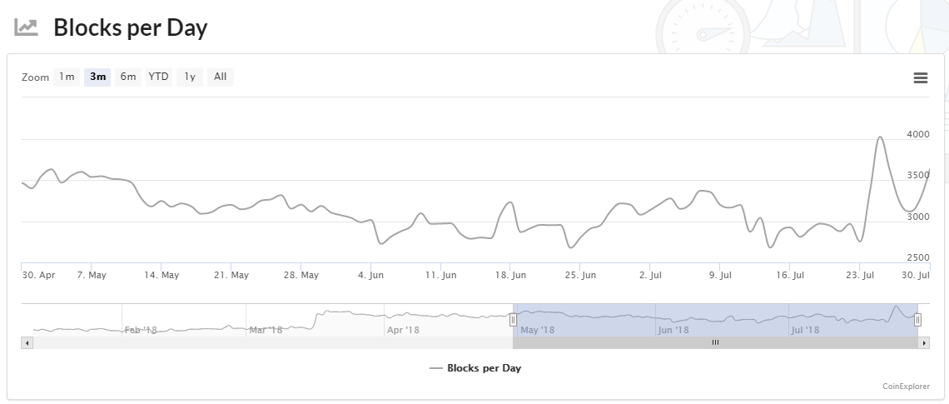Click the scrollbar thumb grip
This screenshot has height=404, width=949.
point(714,342)
